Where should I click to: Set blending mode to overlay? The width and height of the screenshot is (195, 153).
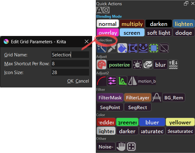(x=108, y=32)
